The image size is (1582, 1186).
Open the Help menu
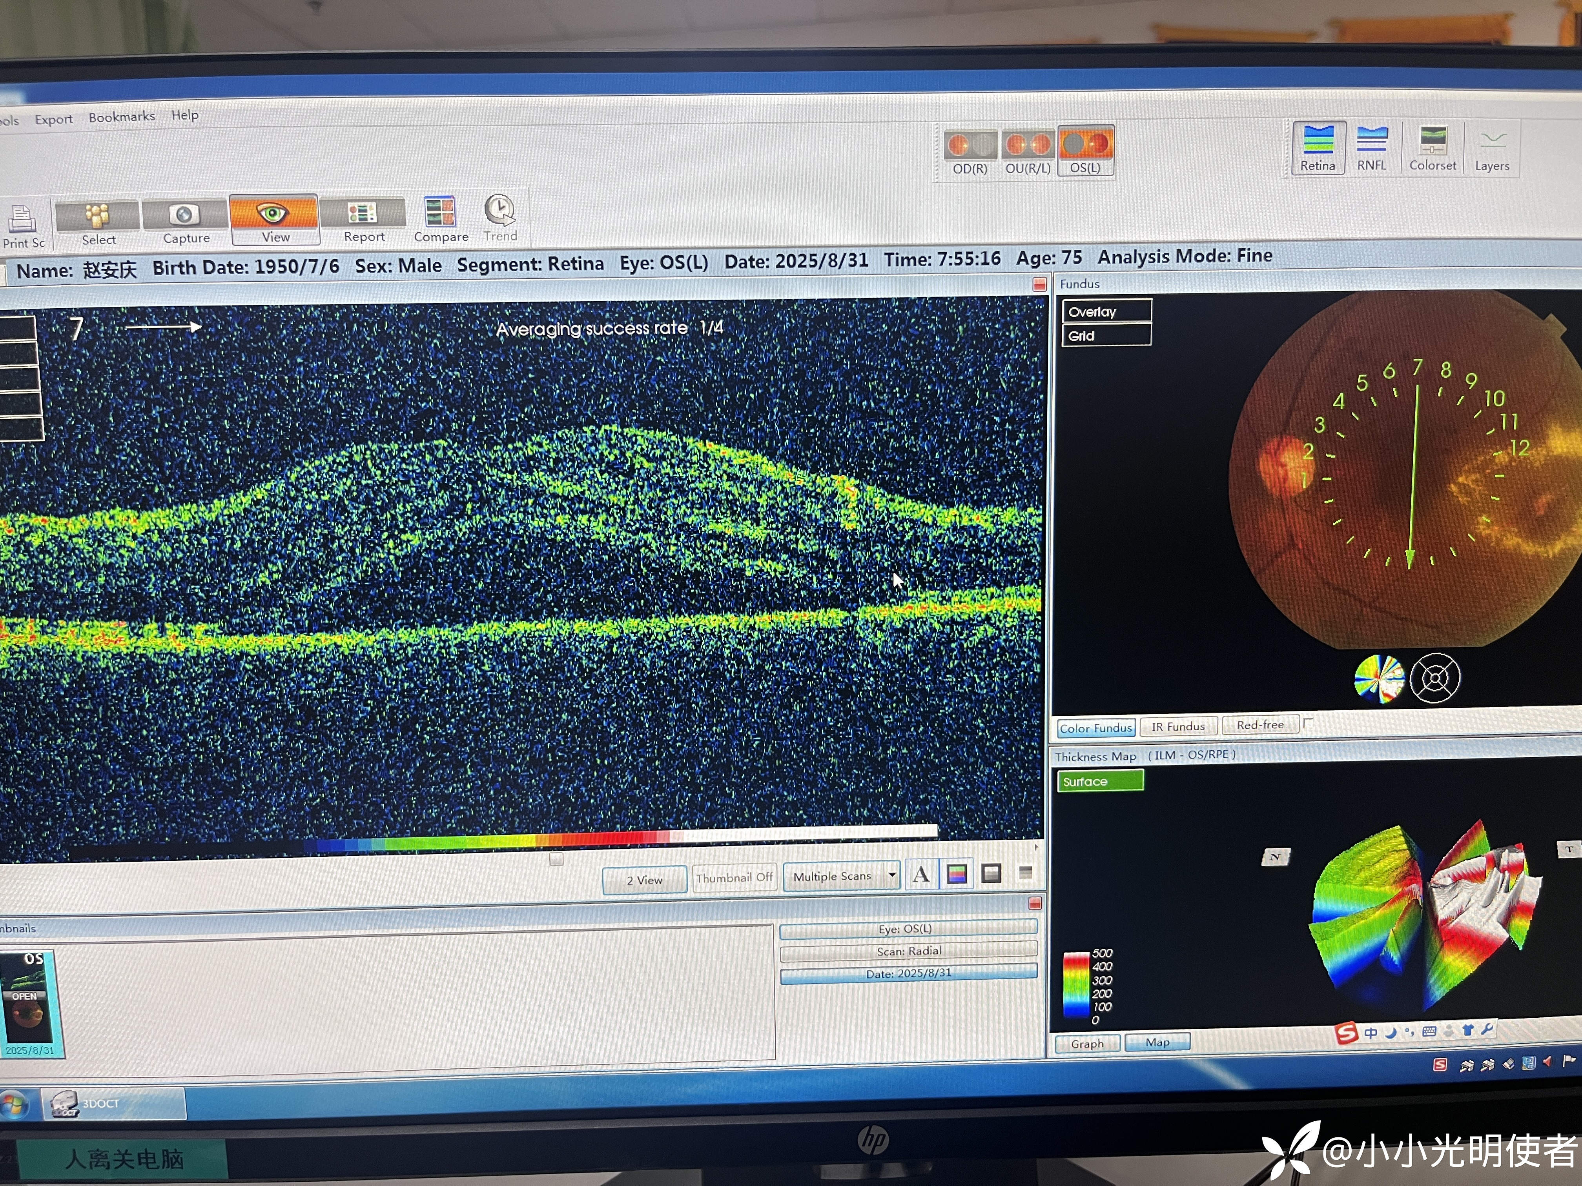pyautogui.click(x=184, y=115)
